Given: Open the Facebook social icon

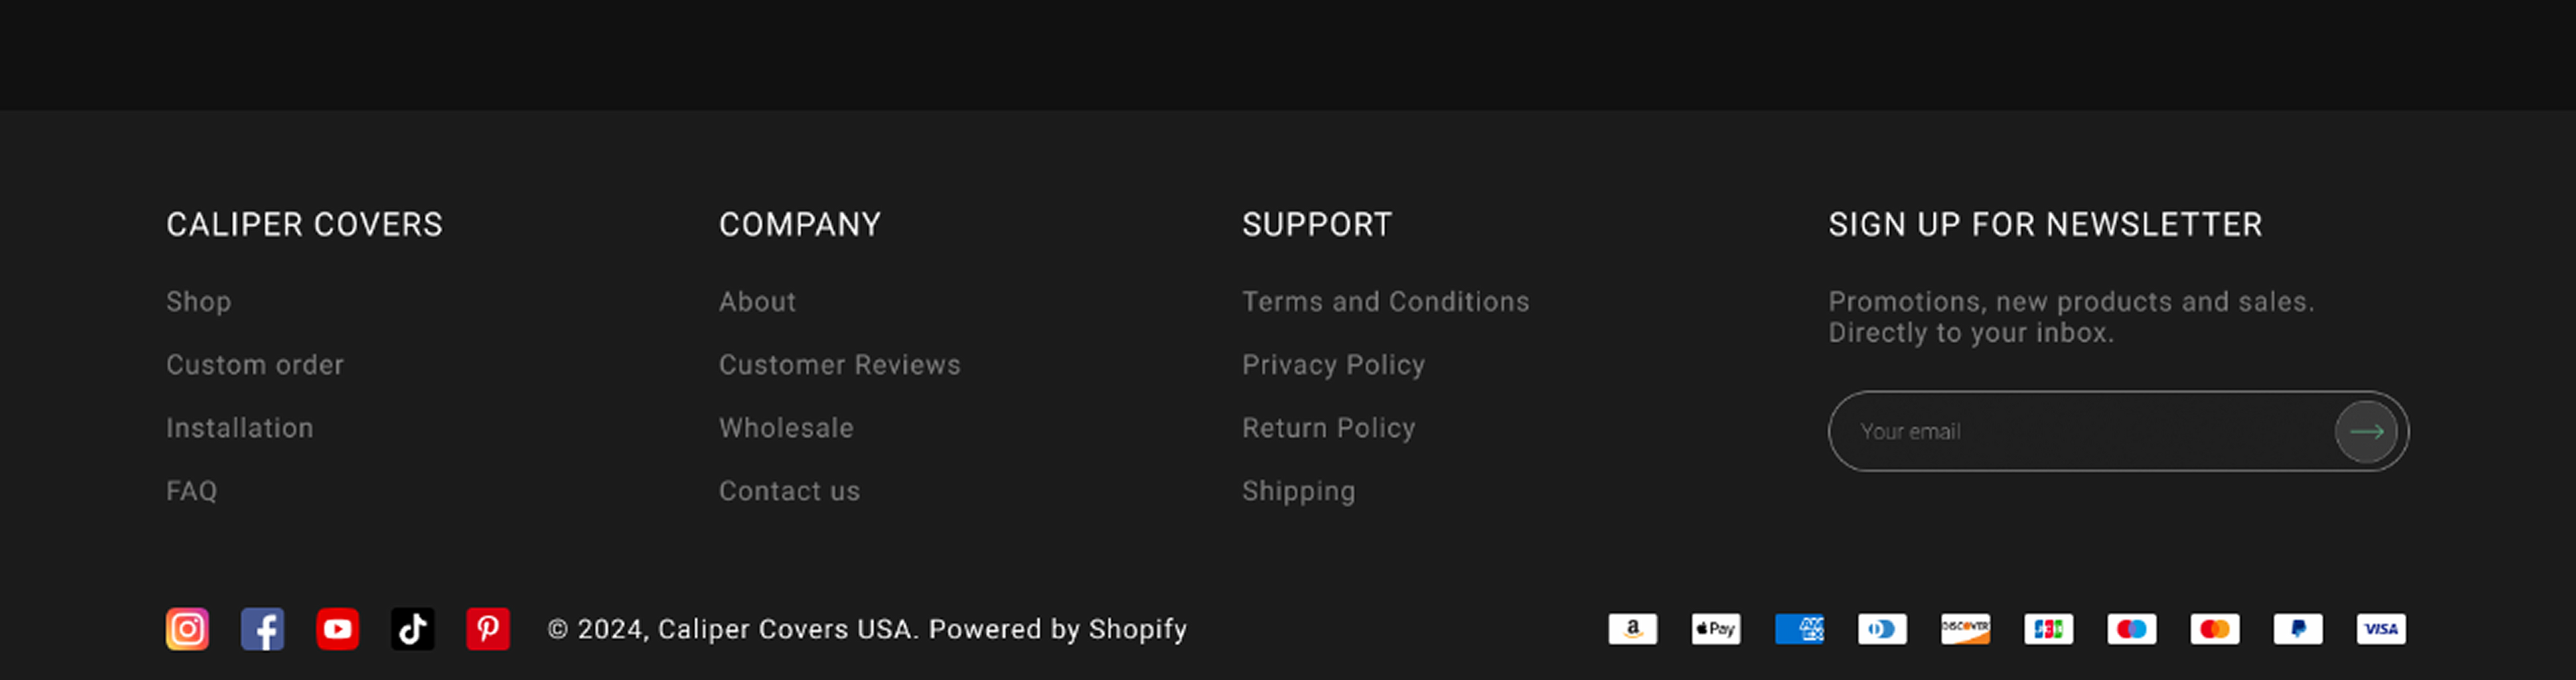Looking at the screenshot, I should 262,629.
